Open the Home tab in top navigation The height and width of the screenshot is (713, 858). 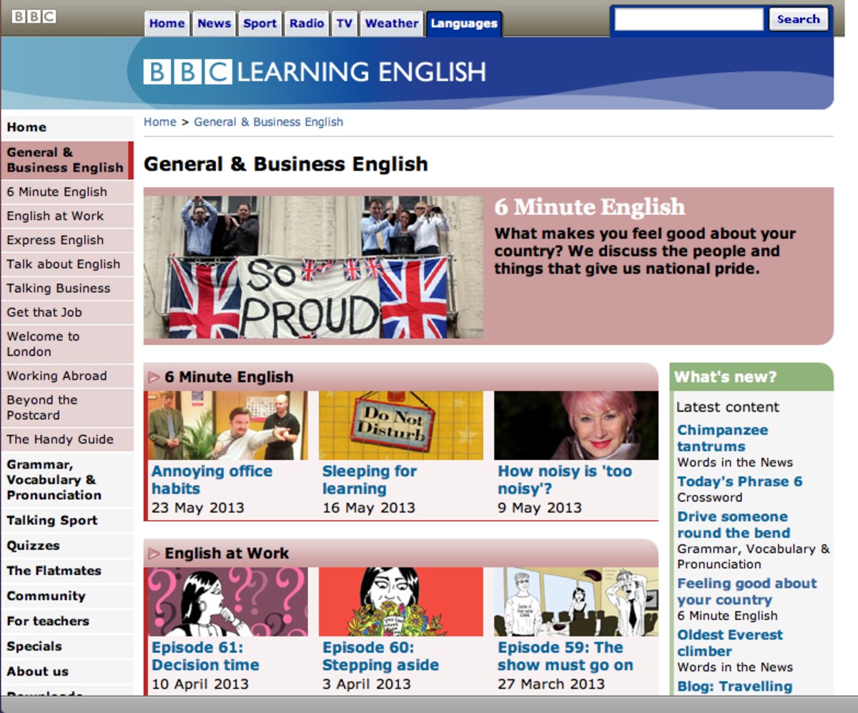167,24
